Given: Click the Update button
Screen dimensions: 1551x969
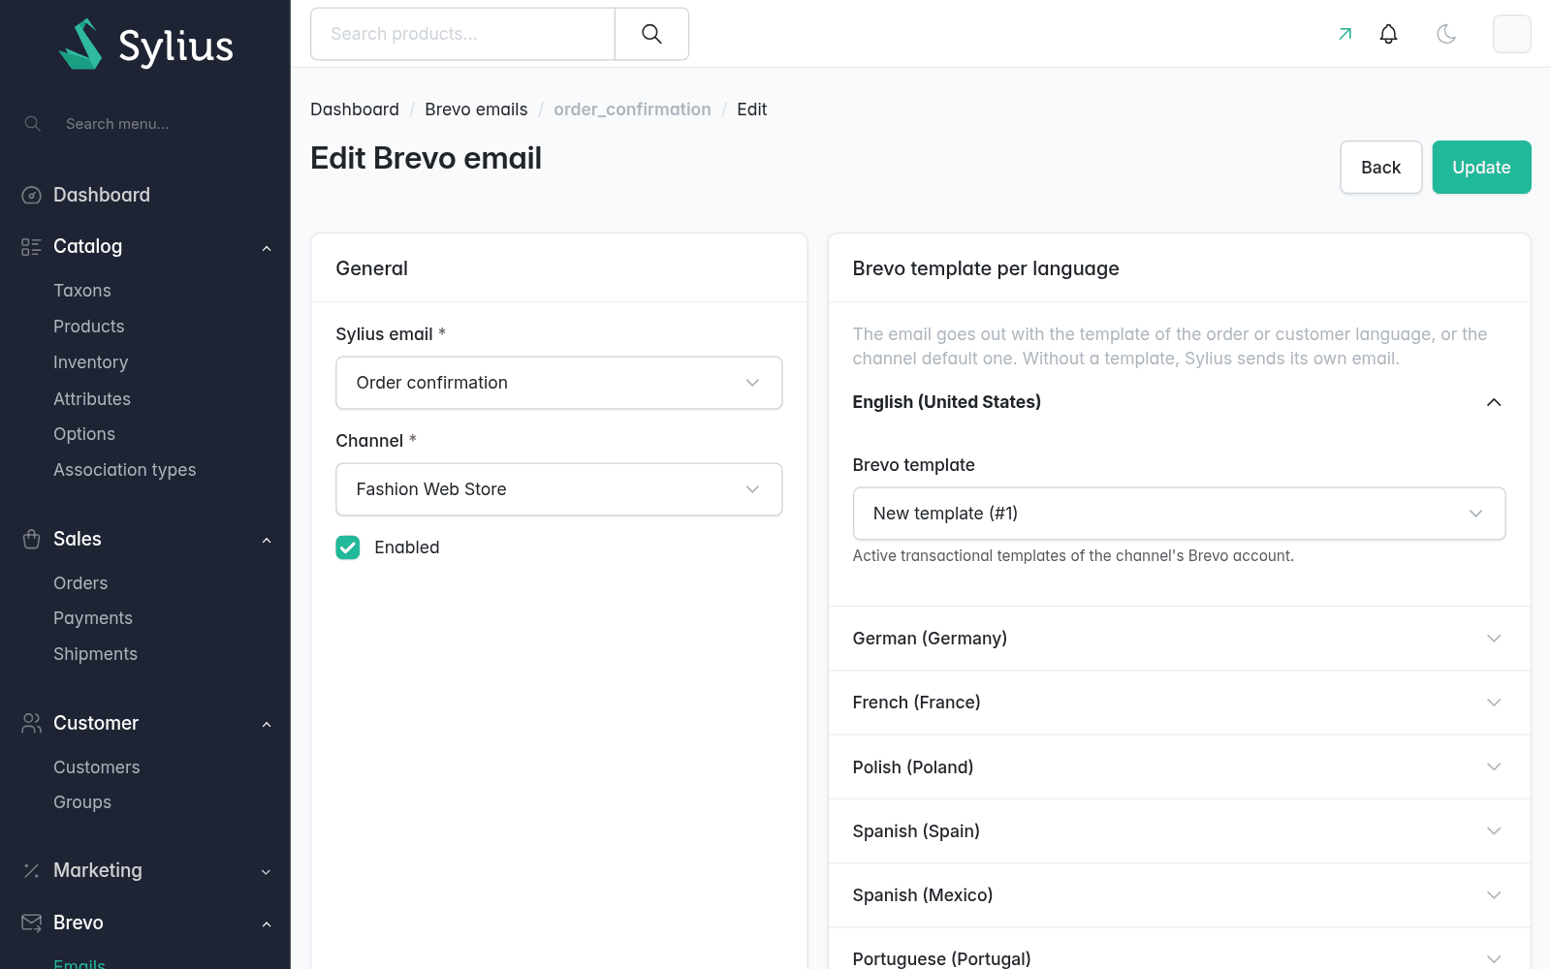Looking at the screenshot, I should [1481, 168].
